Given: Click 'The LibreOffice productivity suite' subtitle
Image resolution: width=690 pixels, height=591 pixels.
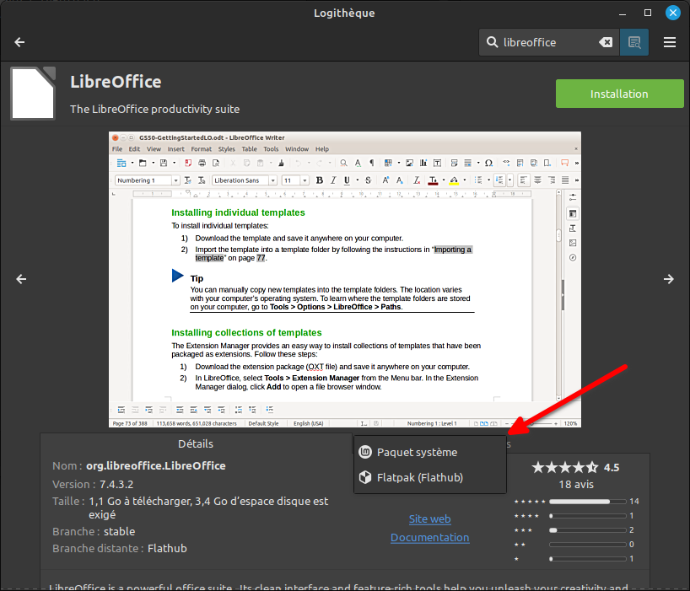Looking at the screenshot, I should (x=155, y=109).
